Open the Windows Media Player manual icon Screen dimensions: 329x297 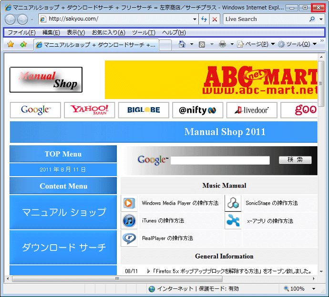click(129, 203)
